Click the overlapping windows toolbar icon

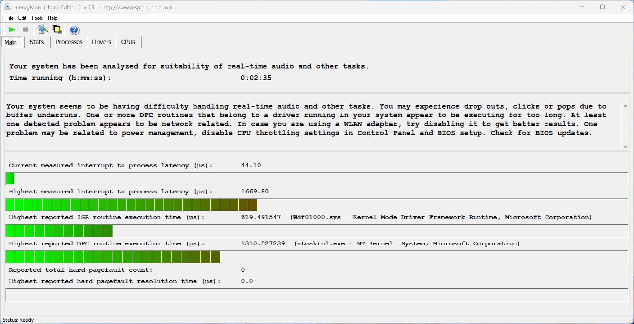pos(57,30)
